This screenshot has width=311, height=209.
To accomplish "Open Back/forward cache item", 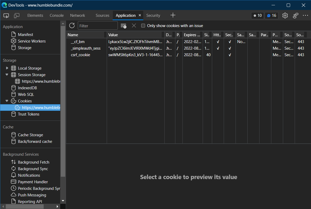I will pos(35,141).
